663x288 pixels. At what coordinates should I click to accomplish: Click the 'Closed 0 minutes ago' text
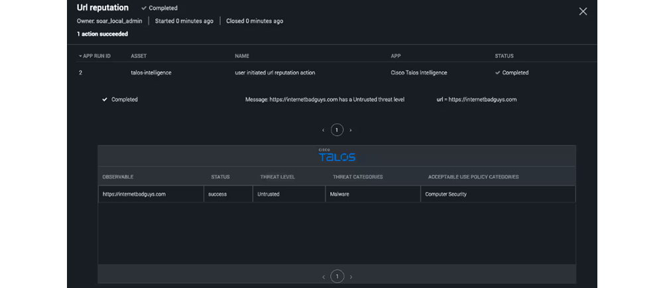click(255, 21)
